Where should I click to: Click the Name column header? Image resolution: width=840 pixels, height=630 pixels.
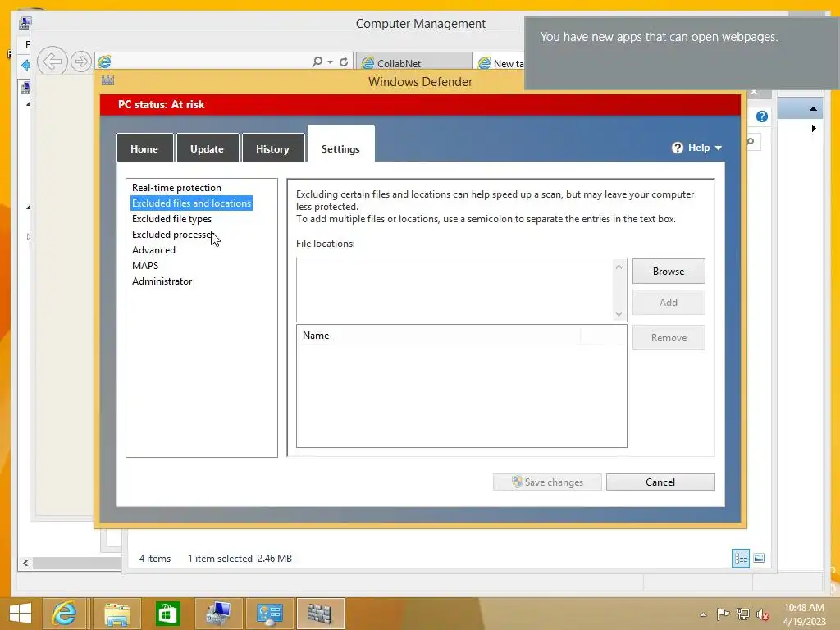[x=438, y=336]
